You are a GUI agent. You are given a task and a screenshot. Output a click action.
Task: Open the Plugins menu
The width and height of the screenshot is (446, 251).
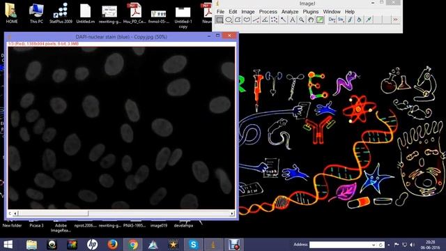(311, 12)
